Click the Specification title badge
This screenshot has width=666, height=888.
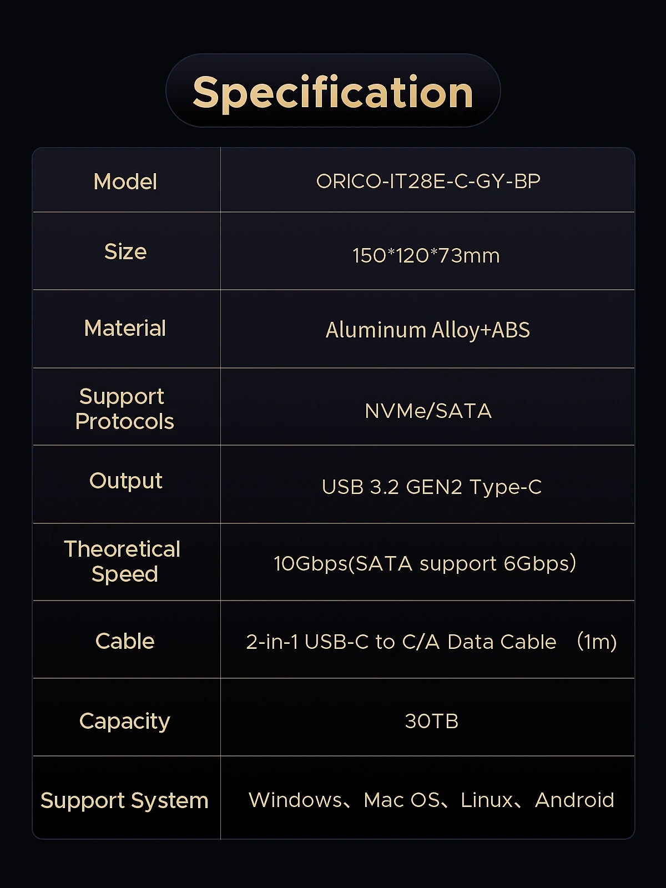333,91
